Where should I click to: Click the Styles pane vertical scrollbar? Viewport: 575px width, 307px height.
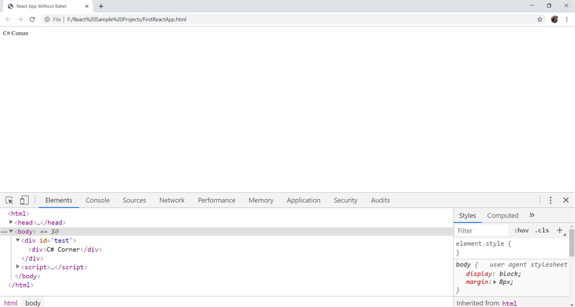572,242
